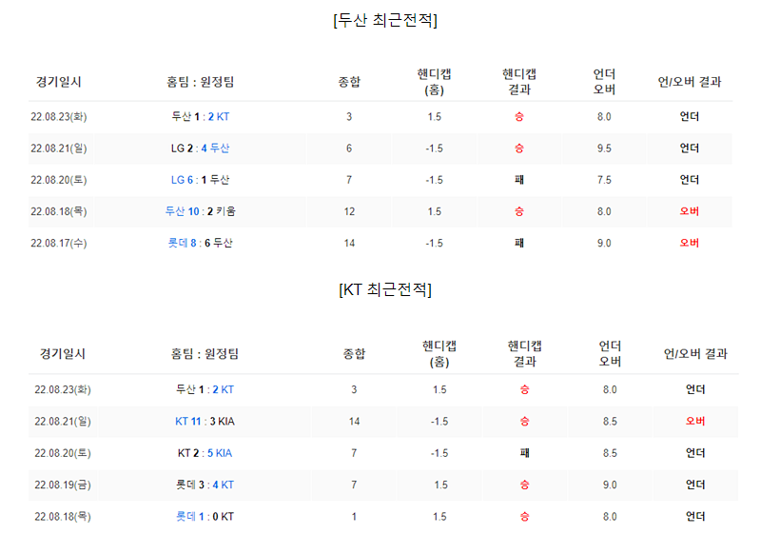The height and width of the screenshot is (554, 780).
Task: Select the 'KT 2 : 5 KIA' match
Action: point(205,453)
